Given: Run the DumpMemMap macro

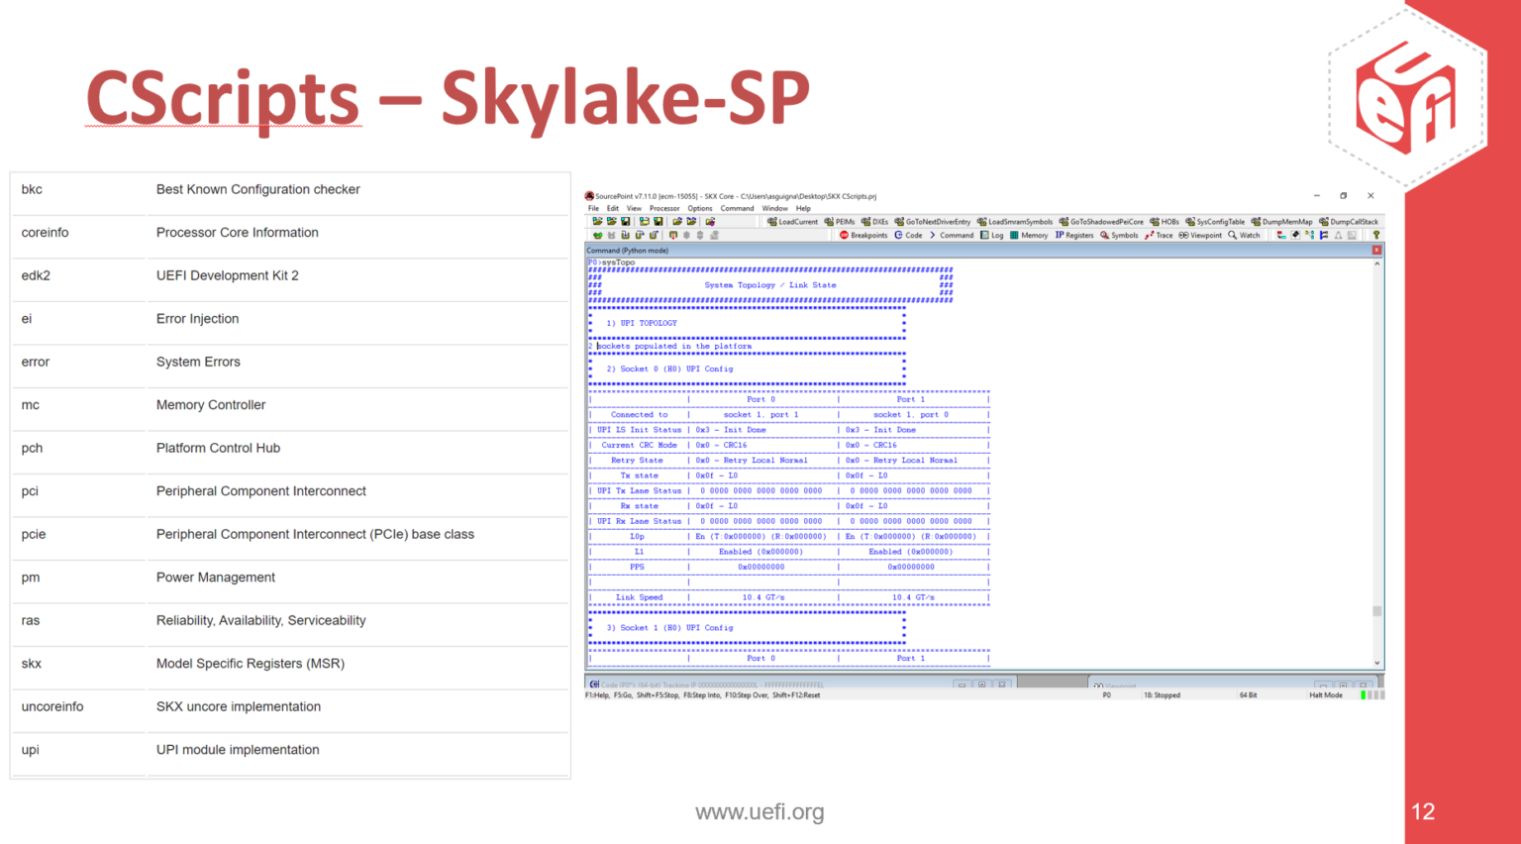Looking at the screenshot, I should 1282,222.
